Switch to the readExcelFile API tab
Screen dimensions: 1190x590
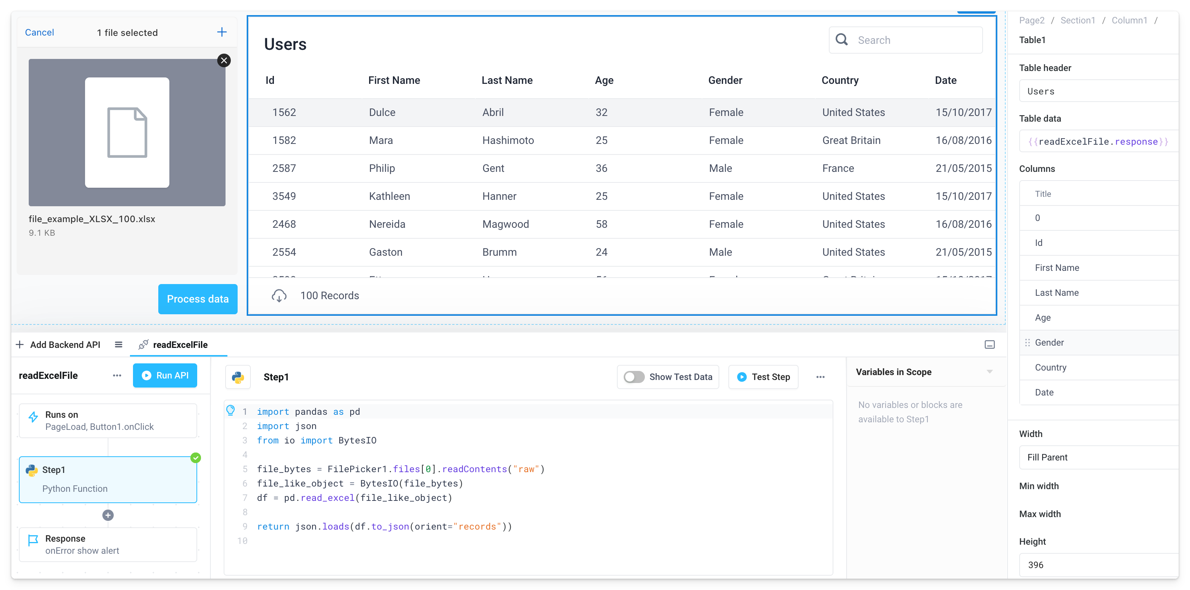point(180,344)
